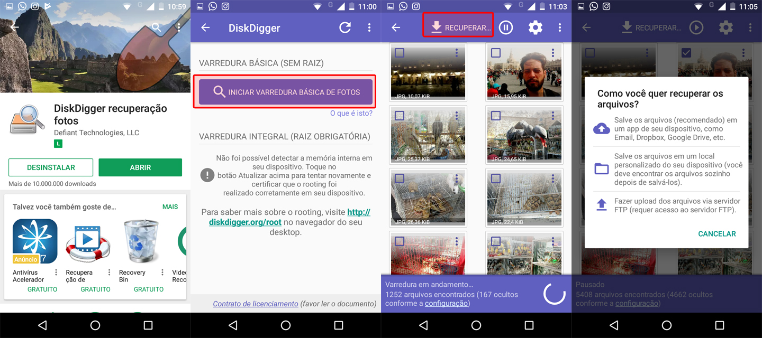Choose save files to an app option
Screen dimensions: 762x338
tap(666, 128)
